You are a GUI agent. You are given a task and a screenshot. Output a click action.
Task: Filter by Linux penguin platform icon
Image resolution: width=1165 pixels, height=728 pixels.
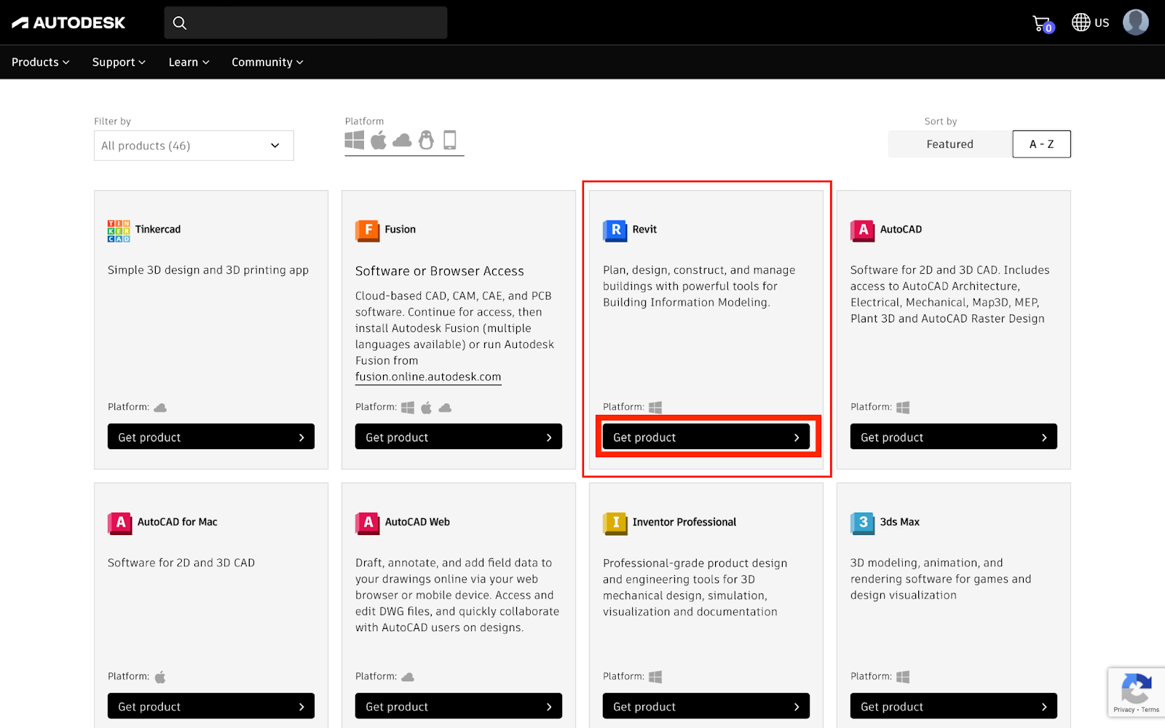point(426,140)
